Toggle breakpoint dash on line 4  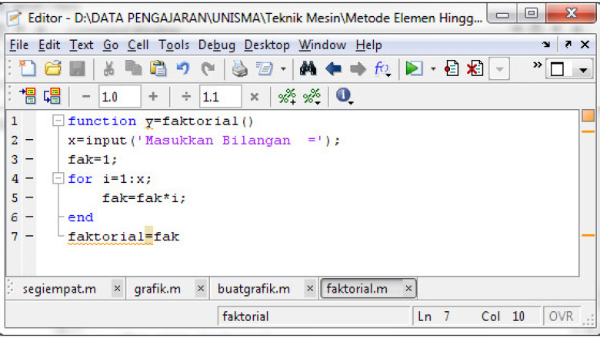coord(29,178)
